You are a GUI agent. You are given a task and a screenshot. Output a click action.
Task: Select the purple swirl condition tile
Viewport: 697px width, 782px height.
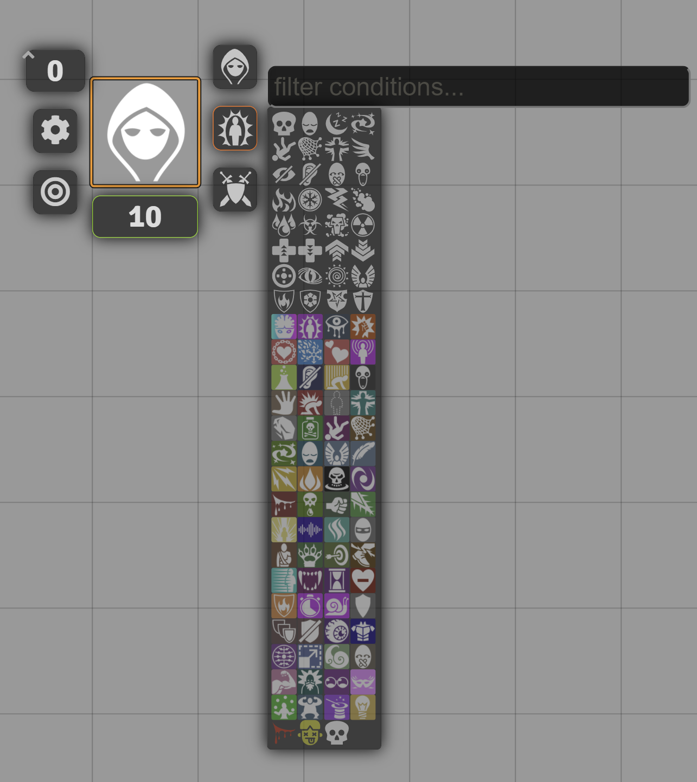coord(362,479)
